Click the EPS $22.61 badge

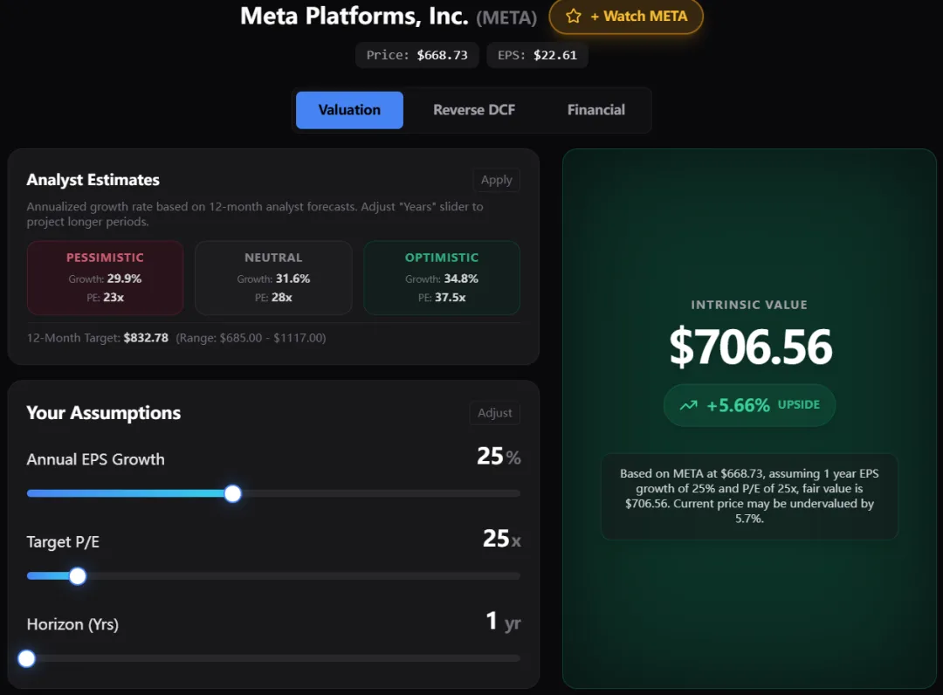(x=537, y=55)
